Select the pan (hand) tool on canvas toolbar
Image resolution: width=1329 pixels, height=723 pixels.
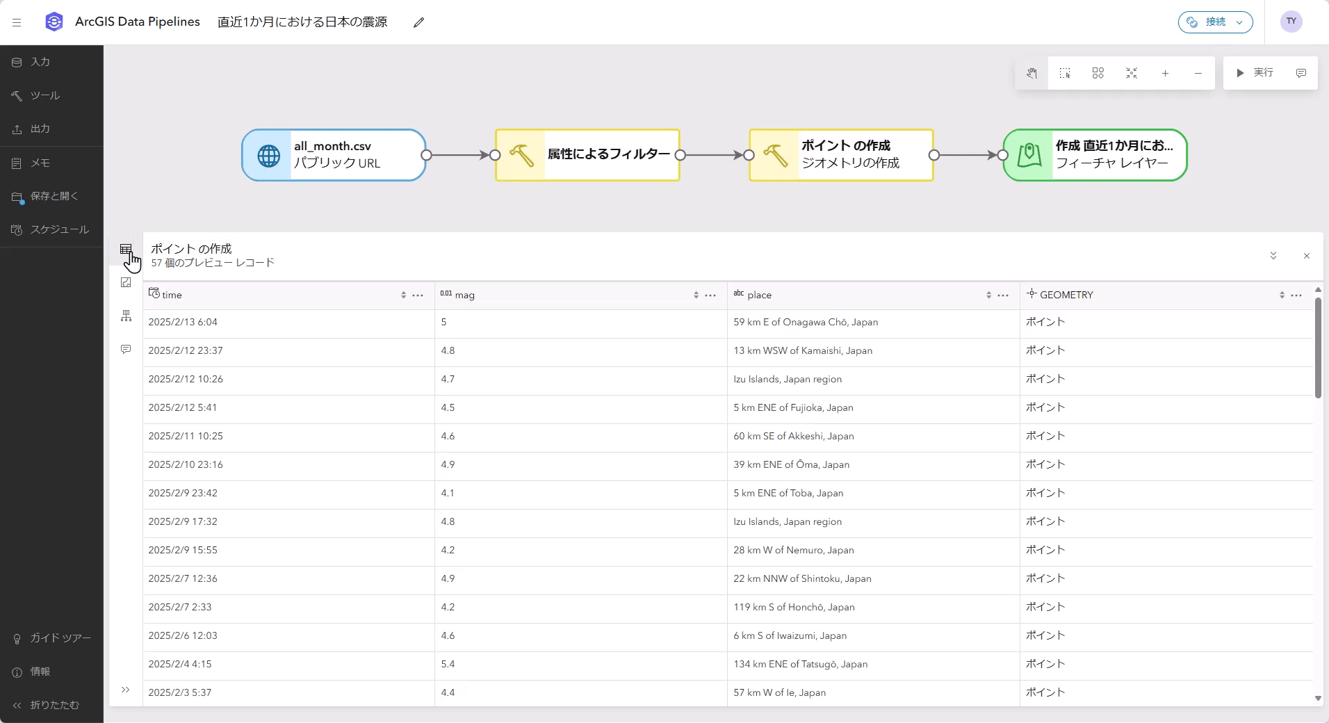click(x=1032, y=73)
